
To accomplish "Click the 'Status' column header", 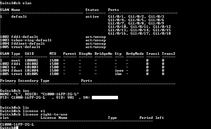I will pos(92,10).
